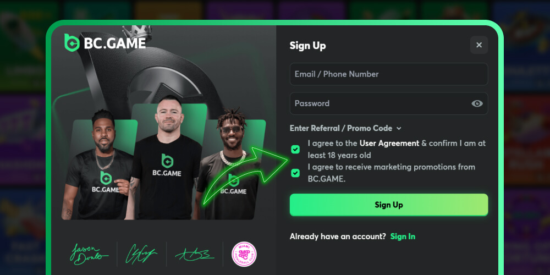550x275 pixels.
Task: Click the Jason Derulo signature
Action: coord(89,254)
